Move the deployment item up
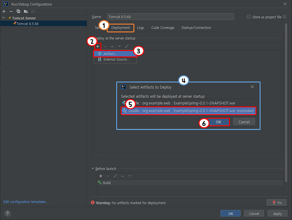292x220 pixels. [x=112, y=47]
